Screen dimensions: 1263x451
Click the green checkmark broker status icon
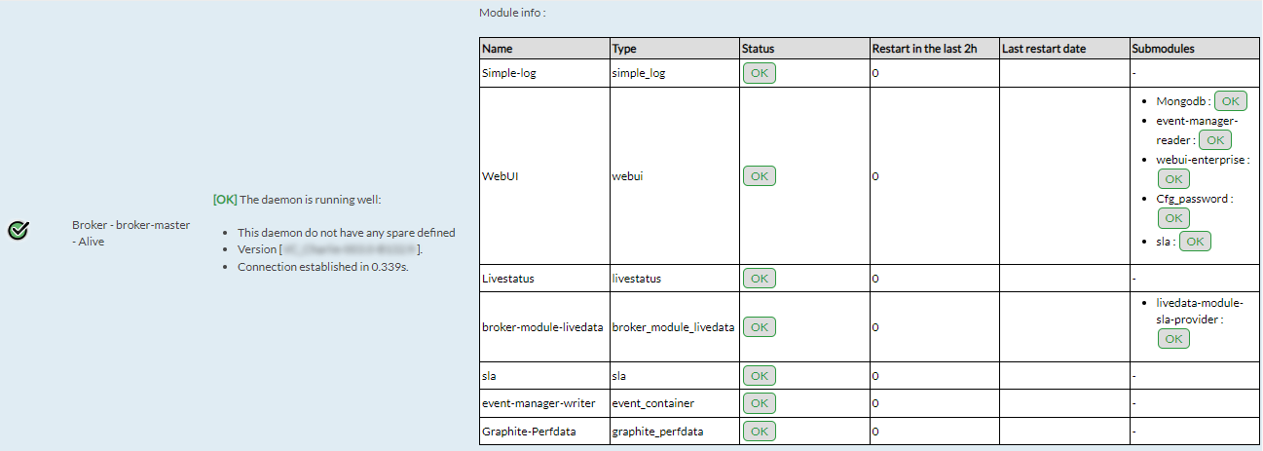(x=18, y=231)
